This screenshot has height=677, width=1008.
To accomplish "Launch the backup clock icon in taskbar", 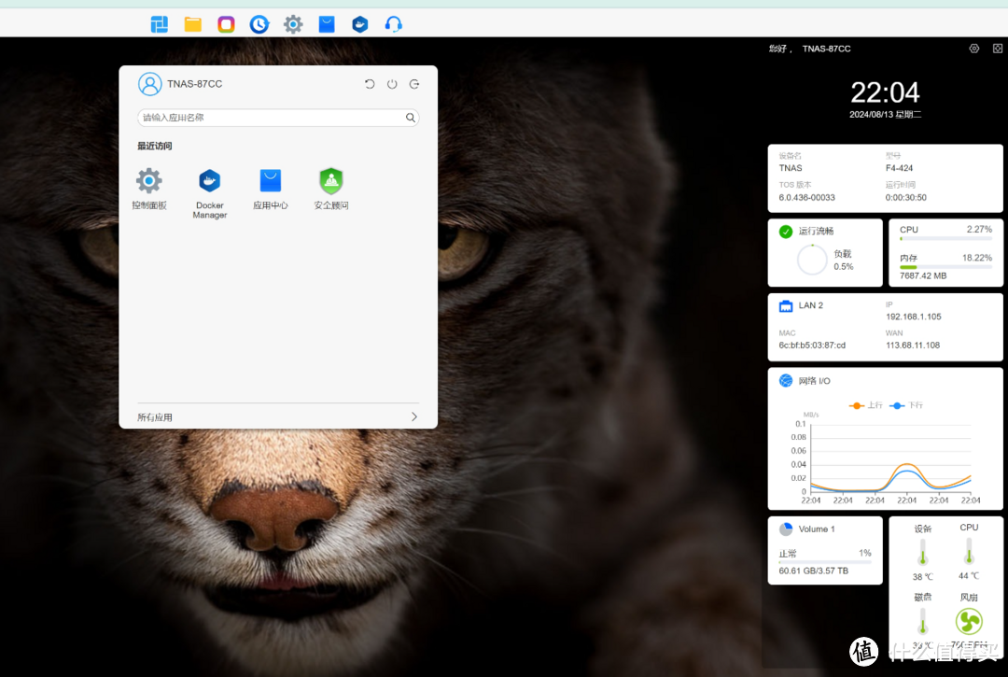I will point(259,24).
